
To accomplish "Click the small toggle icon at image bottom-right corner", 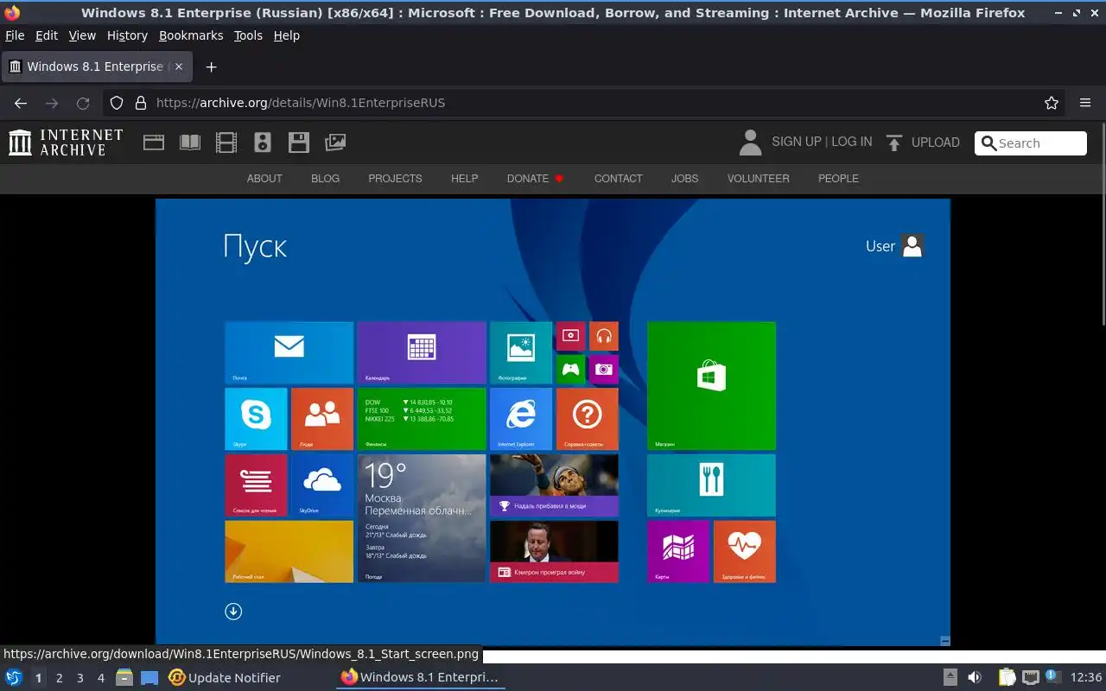I will click(x=944, y=641).
